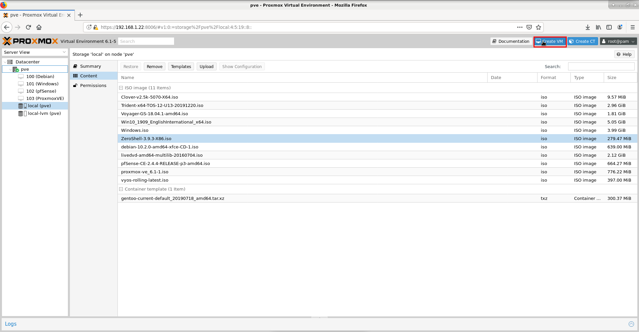
Task: Toggle Firefox sidebar view
Action: [x=609, y=27]
